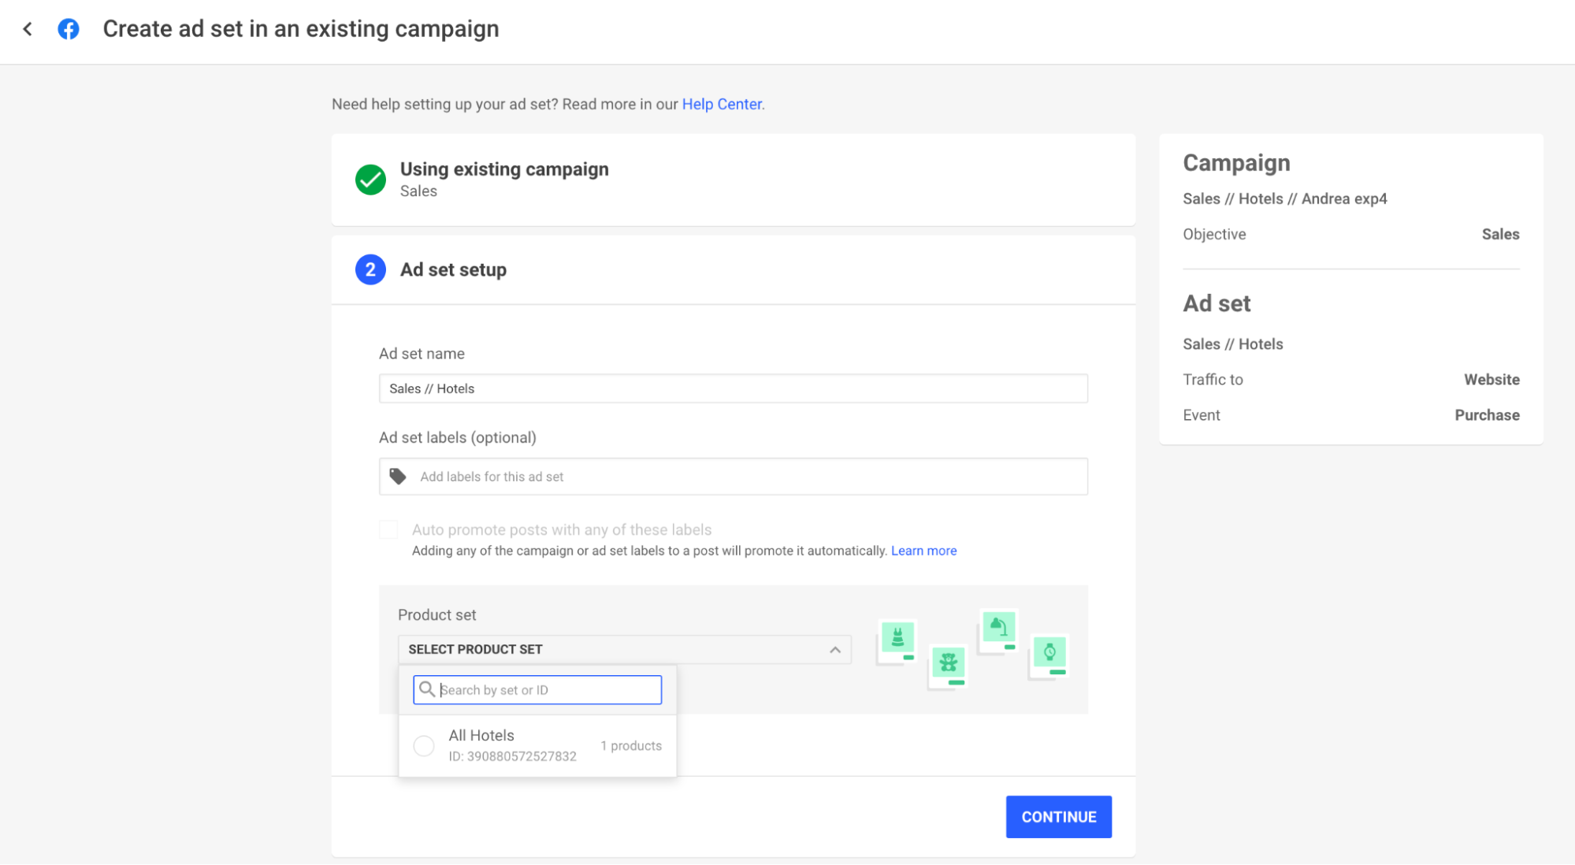1575x865 pixels.
Task: Click the Ad set name field
Action: tap(733, 388)
